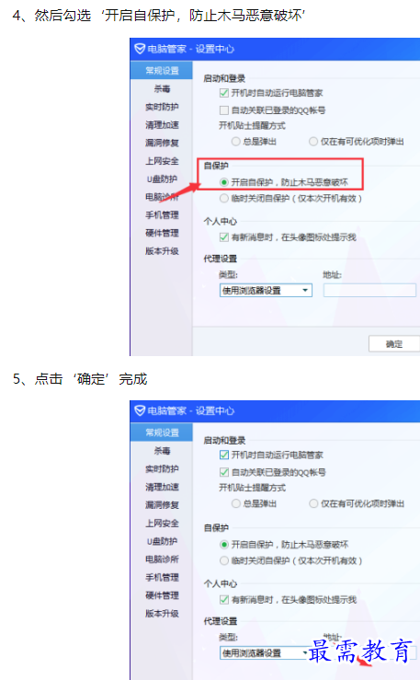The width and height of the screenshot is (420, 680).
Task: Open 手机管理 in step 4 screenshot sidebar
Action: [x=162, y=215]
